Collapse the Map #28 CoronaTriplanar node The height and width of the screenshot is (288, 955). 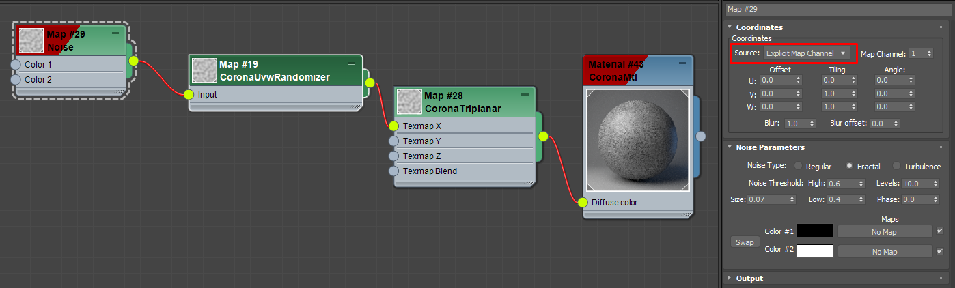[525, 94]
